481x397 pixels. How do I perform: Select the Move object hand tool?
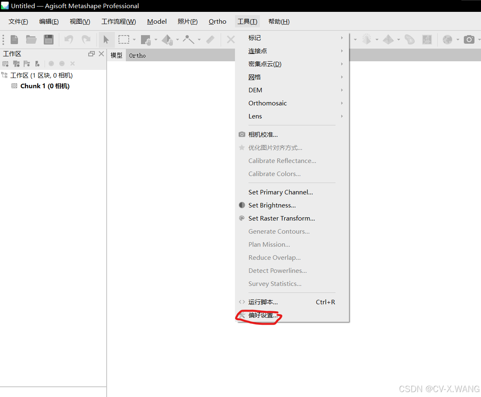(x=168, y=40)
